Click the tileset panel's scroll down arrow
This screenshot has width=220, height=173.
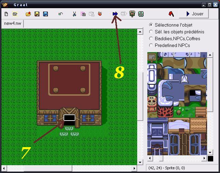(210, 153)
